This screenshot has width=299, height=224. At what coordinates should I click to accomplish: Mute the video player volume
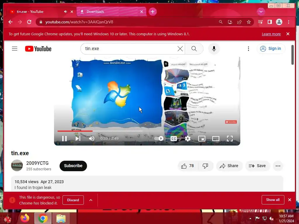(x=91, y=139)
